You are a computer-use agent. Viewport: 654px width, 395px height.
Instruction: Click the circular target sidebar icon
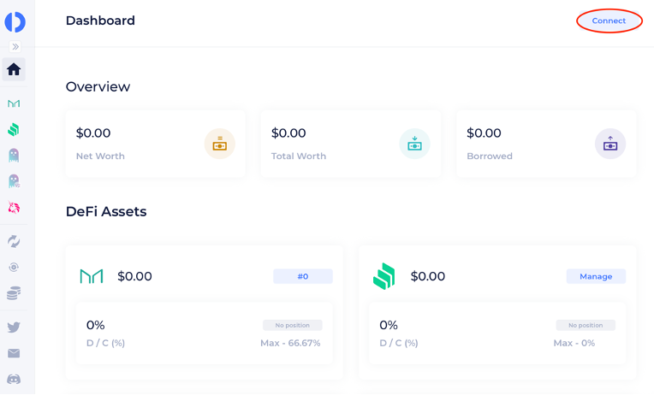(x=14, y=267)
